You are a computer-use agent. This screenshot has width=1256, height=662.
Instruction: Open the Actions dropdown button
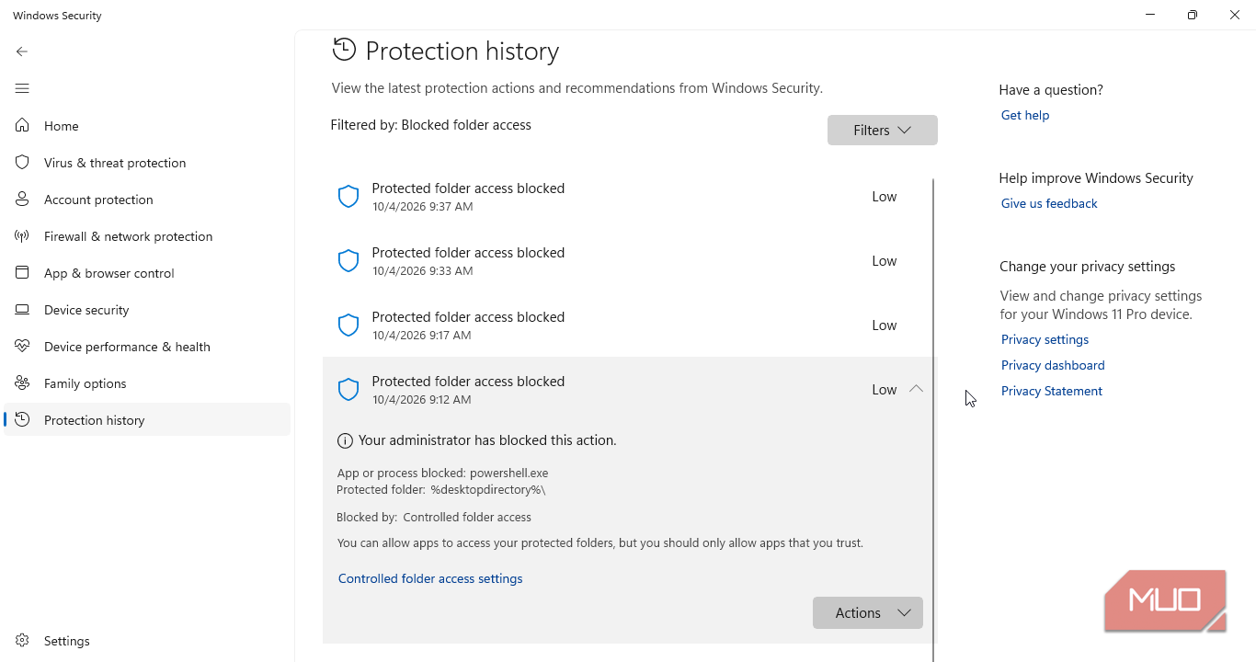point(868,613)
